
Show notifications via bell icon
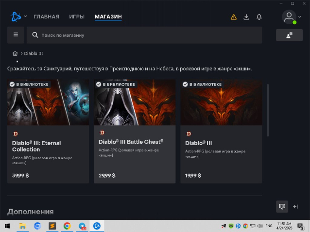(x=259, y=17)
